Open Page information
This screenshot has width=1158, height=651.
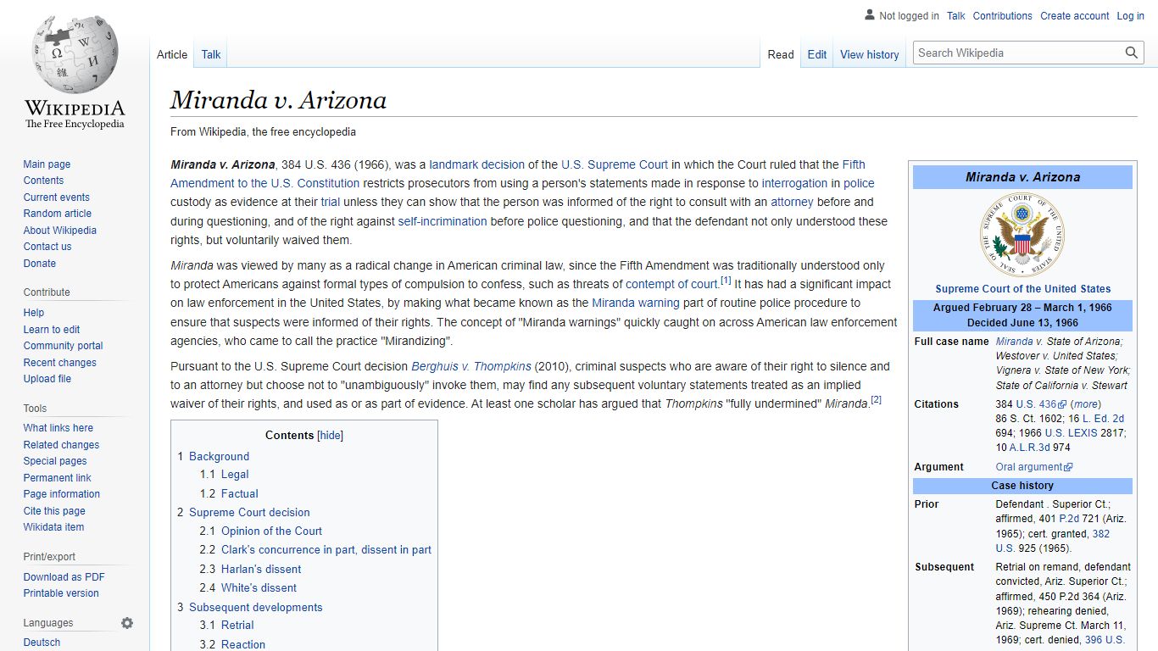(62, 494)
